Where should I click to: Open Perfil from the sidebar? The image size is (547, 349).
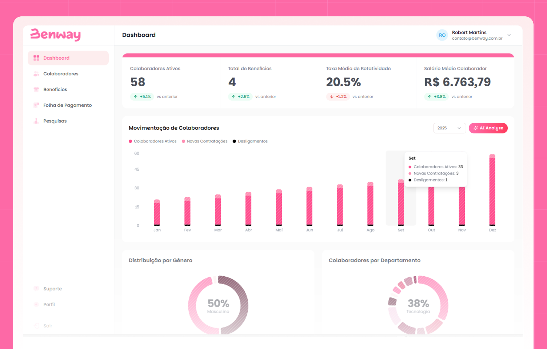click(49, 305)
